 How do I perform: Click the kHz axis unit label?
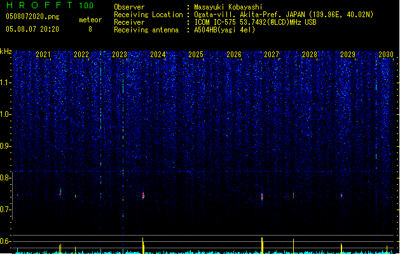pos(6,51)
